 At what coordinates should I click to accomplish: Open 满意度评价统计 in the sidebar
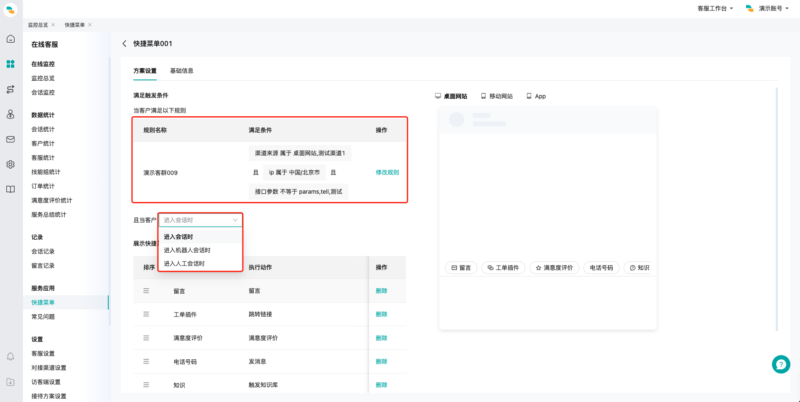pos(52,200)
